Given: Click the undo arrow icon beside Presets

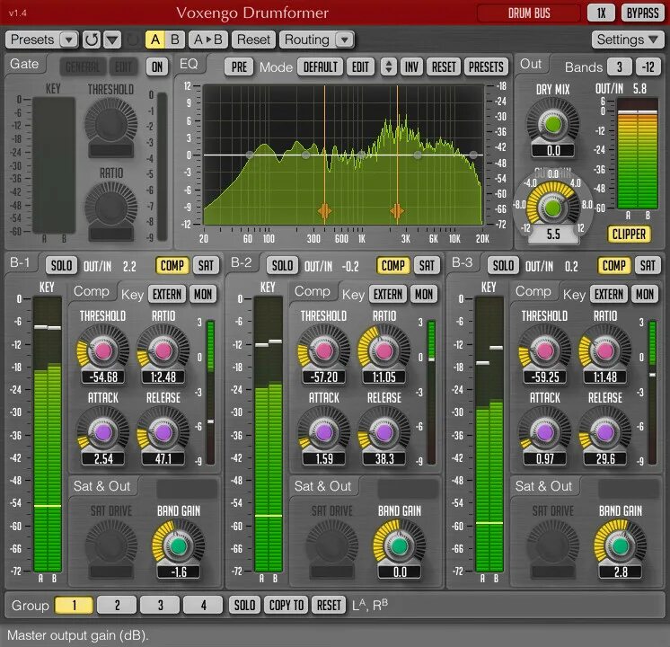Looking at the screenshot, I should 92,40.
